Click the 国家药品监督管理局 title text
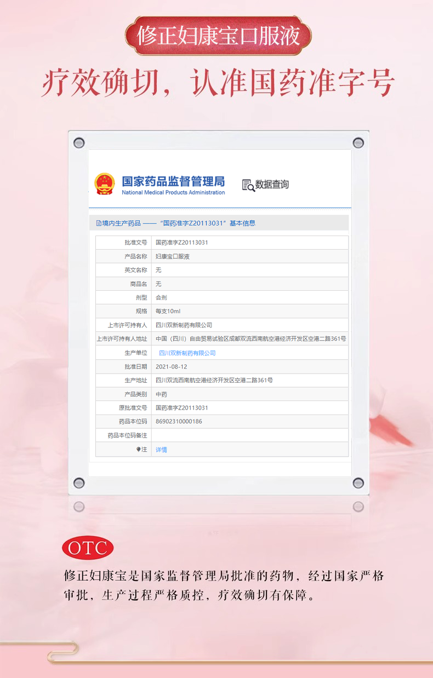433x678 pixels. 173,181
